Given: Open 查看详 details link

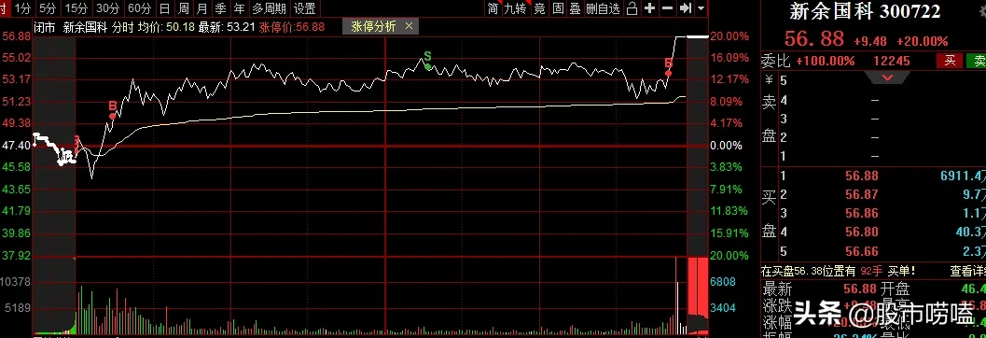Looking at the screenshot, I should (x=967, y=271).
